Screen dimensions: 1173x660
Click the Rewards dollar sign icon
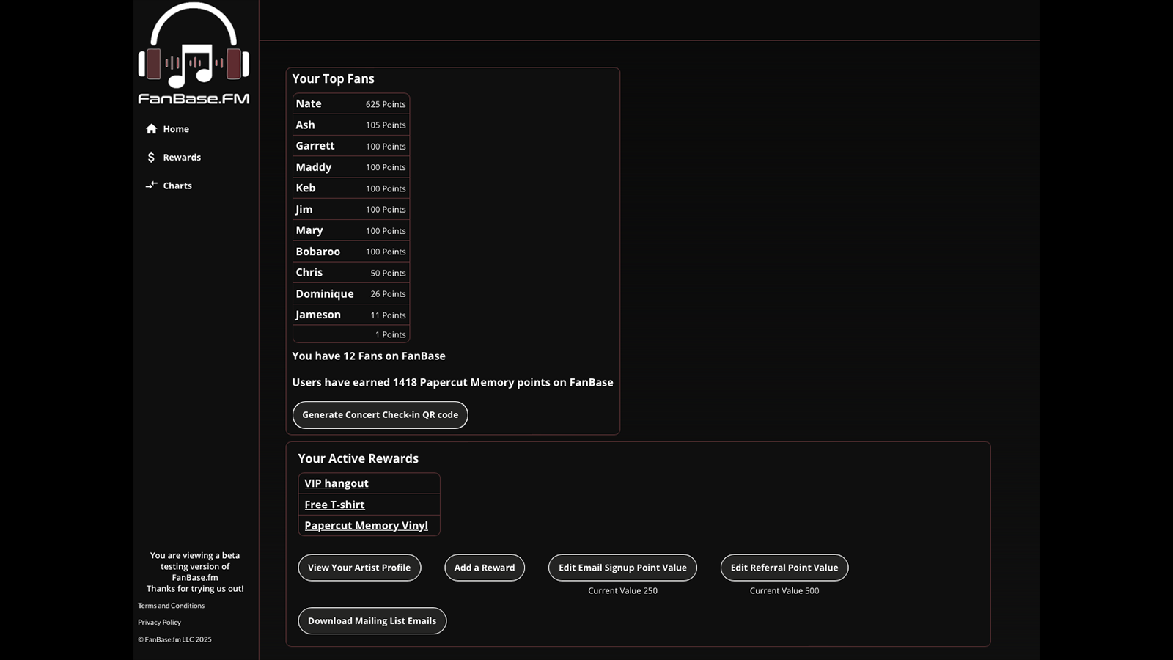pyautogui.click(x=151, y=158)
